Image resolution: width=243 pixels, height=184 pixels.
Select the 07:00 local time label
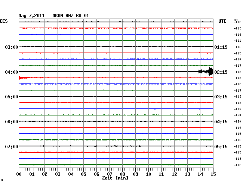click(x=12, y=146)
